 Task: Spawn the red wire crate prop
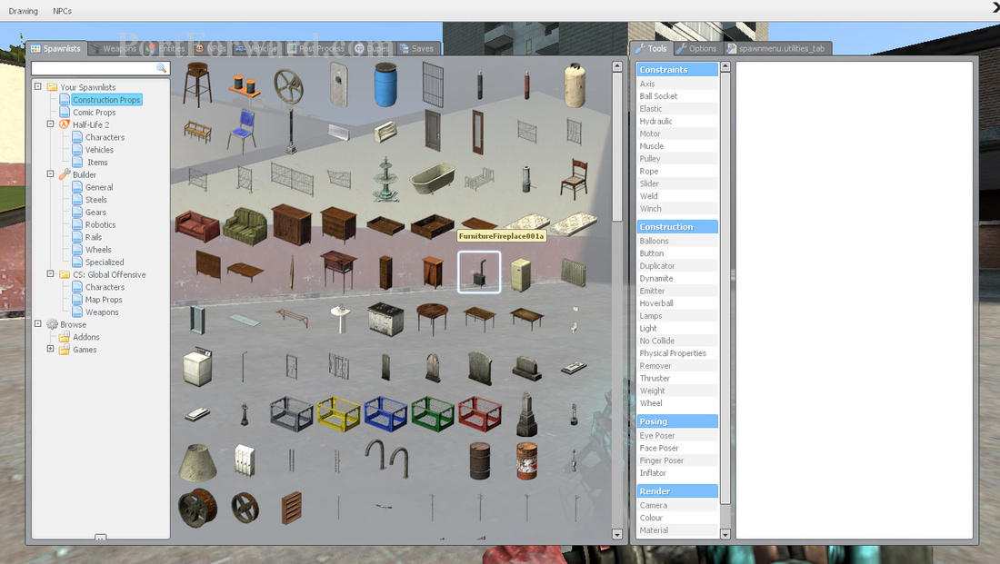480,413
